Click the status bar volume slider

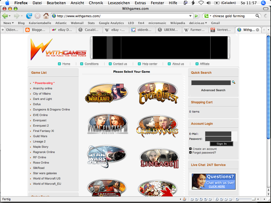click(247, 199)
